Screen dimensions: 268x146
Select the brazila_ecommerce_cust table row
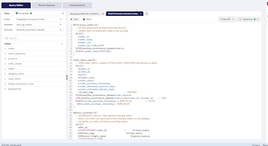point(34,84)
